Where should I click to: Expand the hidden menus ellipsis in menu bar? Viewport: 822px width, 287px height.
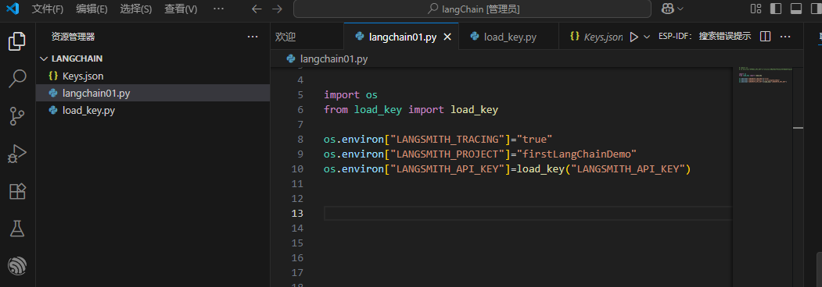point(219,9)
